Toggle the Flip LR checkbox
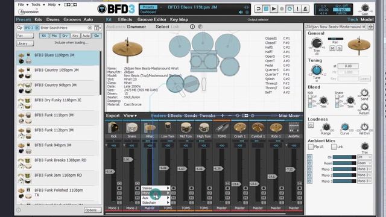 click(x=311, y=147)
